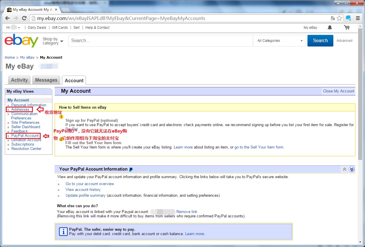Expand the Shop by category menu
The width and height of the screenshot is (365, 247).
click(x=53, y=41)
